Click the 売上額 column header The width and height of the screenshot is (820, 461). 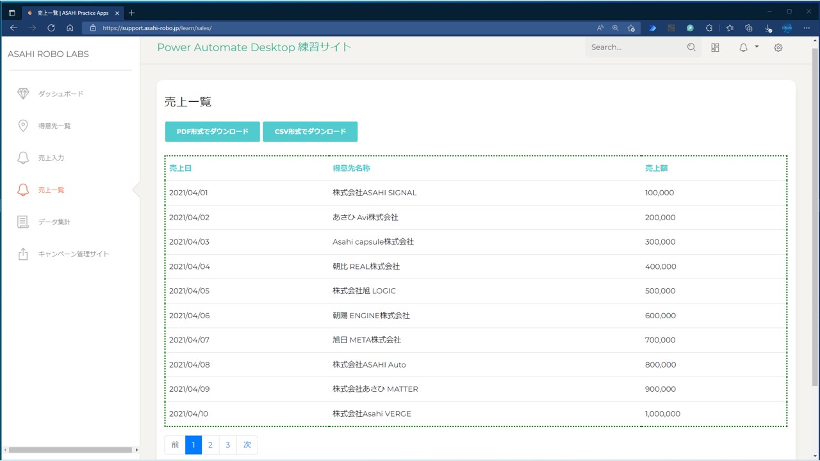tap(656, 168)
